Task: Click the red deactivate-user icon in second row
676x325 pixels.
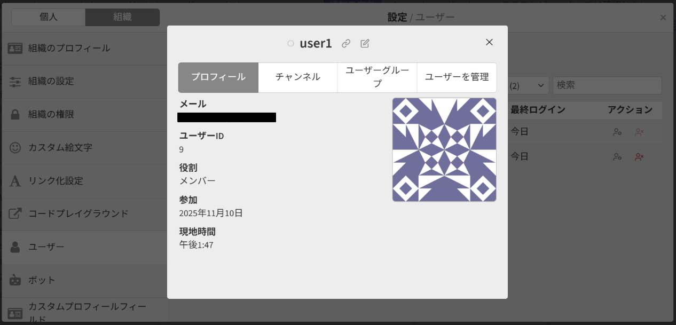Action: coord(640,156)
